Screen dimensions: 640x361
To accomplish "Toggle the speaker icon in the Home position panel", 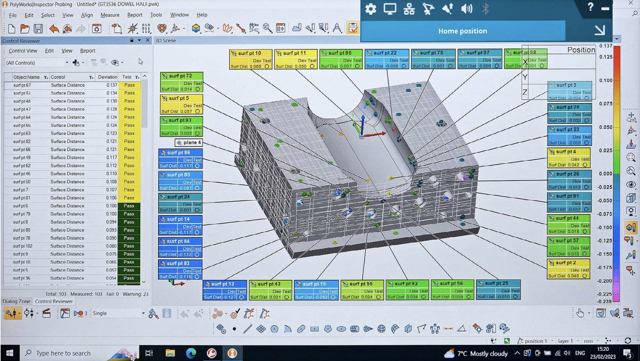I will (x=466, y=9).
